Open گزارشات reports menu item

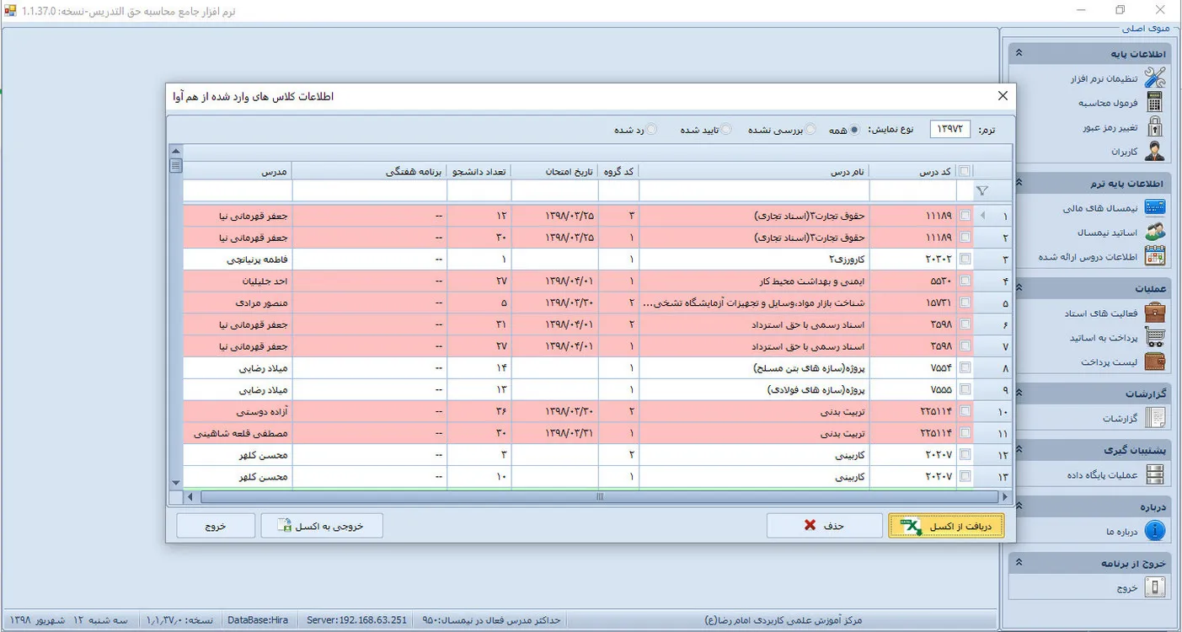tap(1120, 418)
